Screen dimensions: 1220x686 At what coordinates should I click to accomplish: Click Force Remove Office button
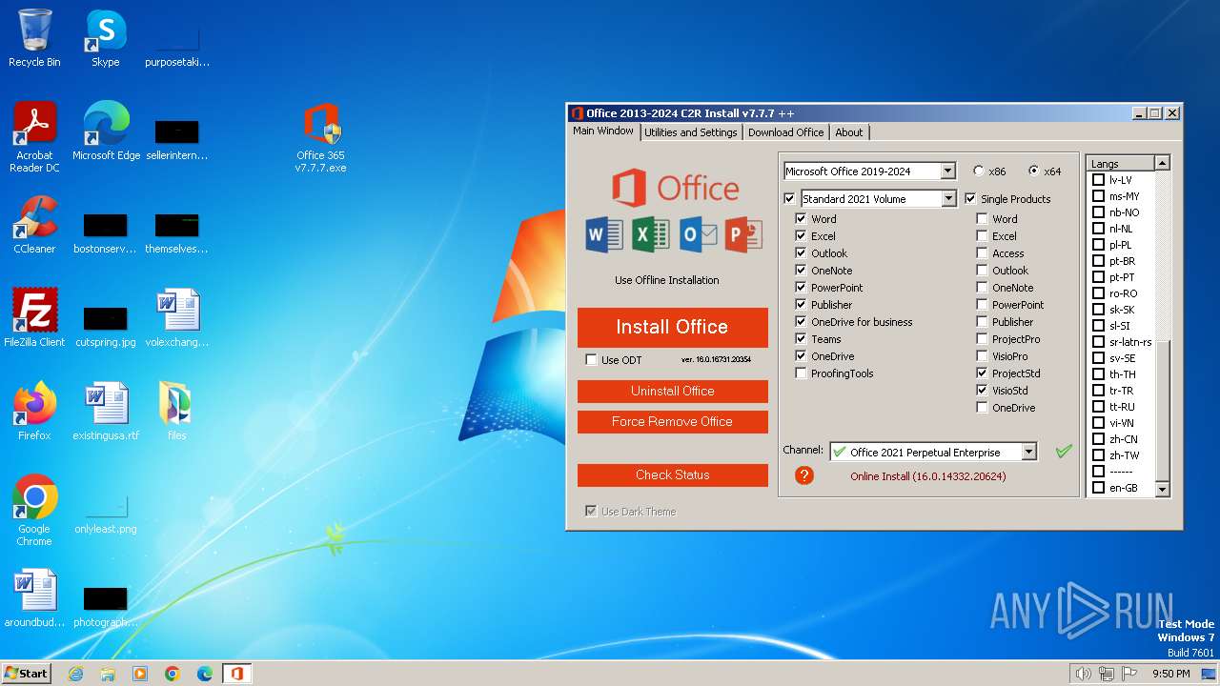[673, 421]
